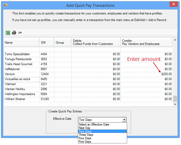The image size is (181, 145).
Task: Open the Effective Date dropdown arrow
Action: [124, 120]
